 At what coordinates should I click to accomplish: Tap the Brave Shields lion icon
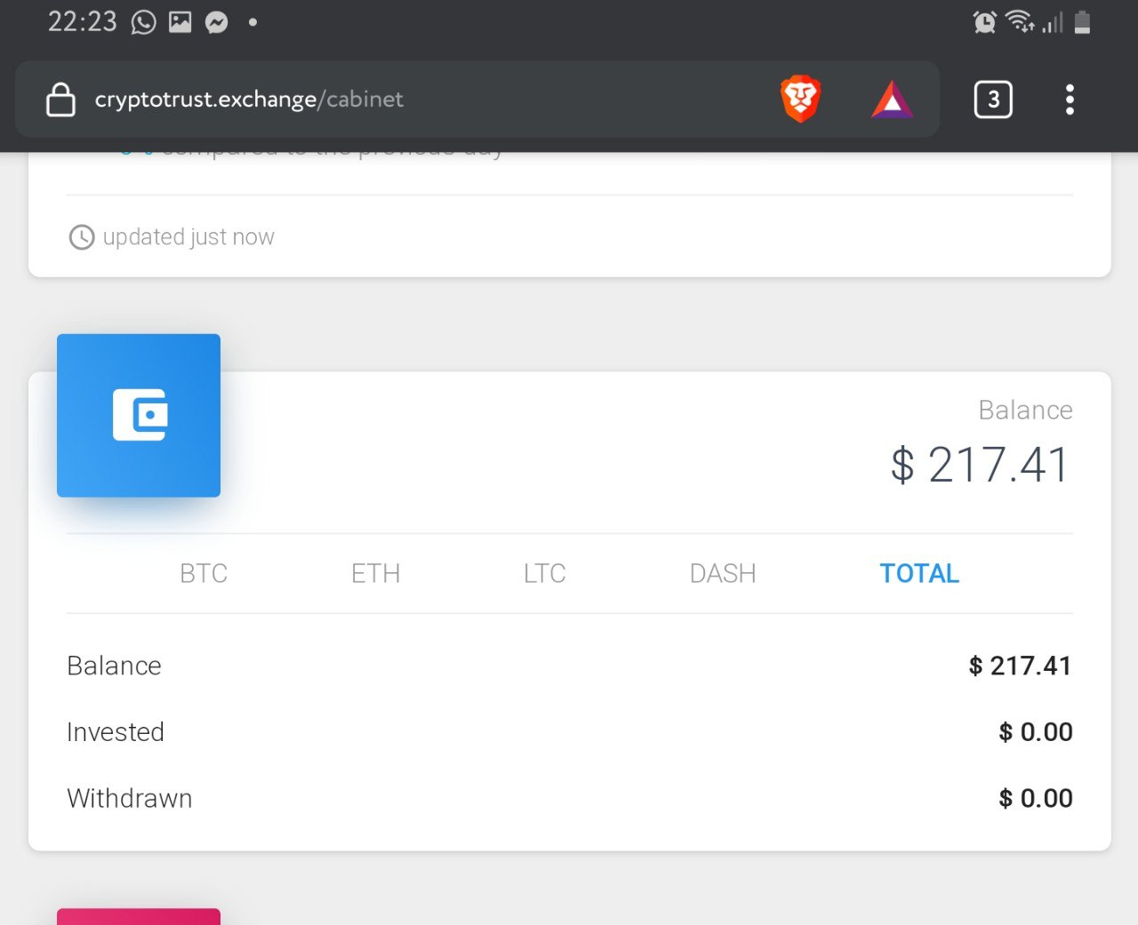click(800, 99)
